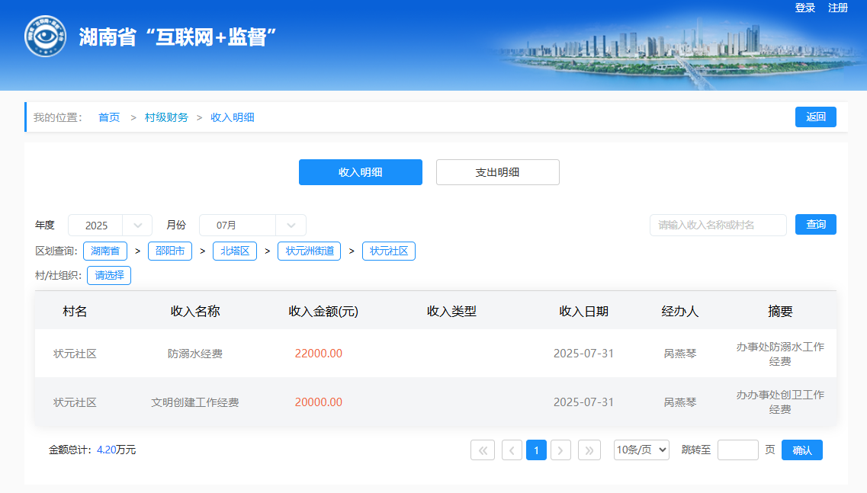Click the 登录 link
867x493 pixels.
click(x=805, y=8)
